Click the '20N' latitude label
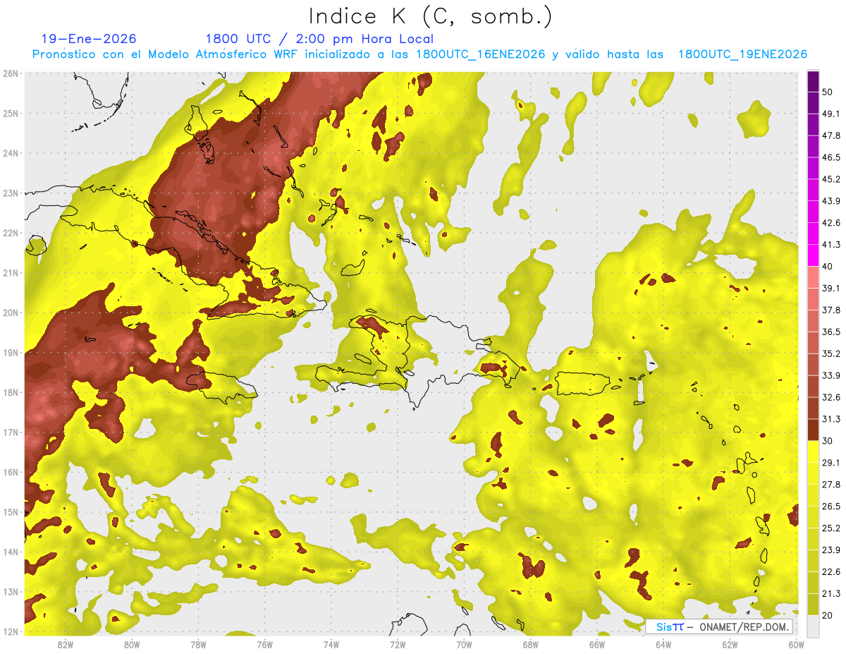Viewport: 846px width, 654px height. (x=11, y=313)
